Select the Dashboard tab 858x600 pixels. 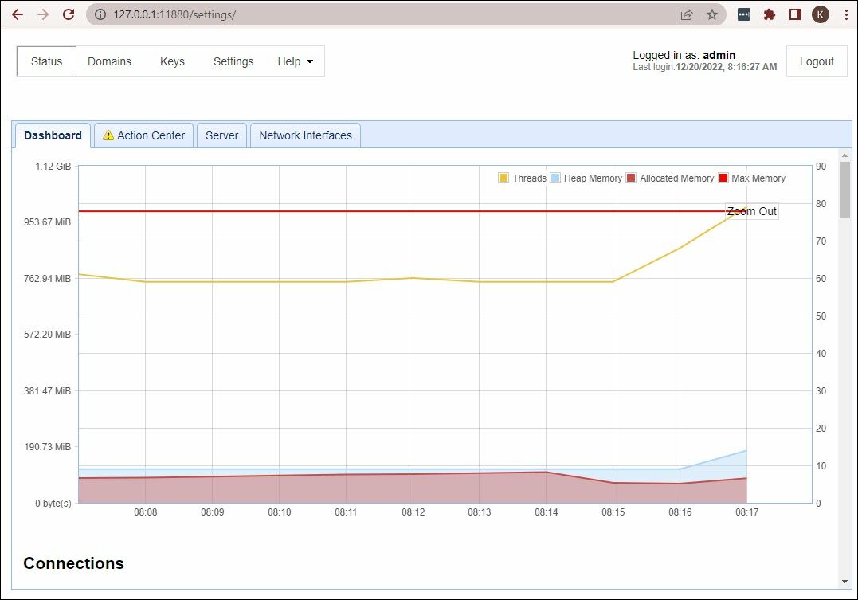point(53,135)
